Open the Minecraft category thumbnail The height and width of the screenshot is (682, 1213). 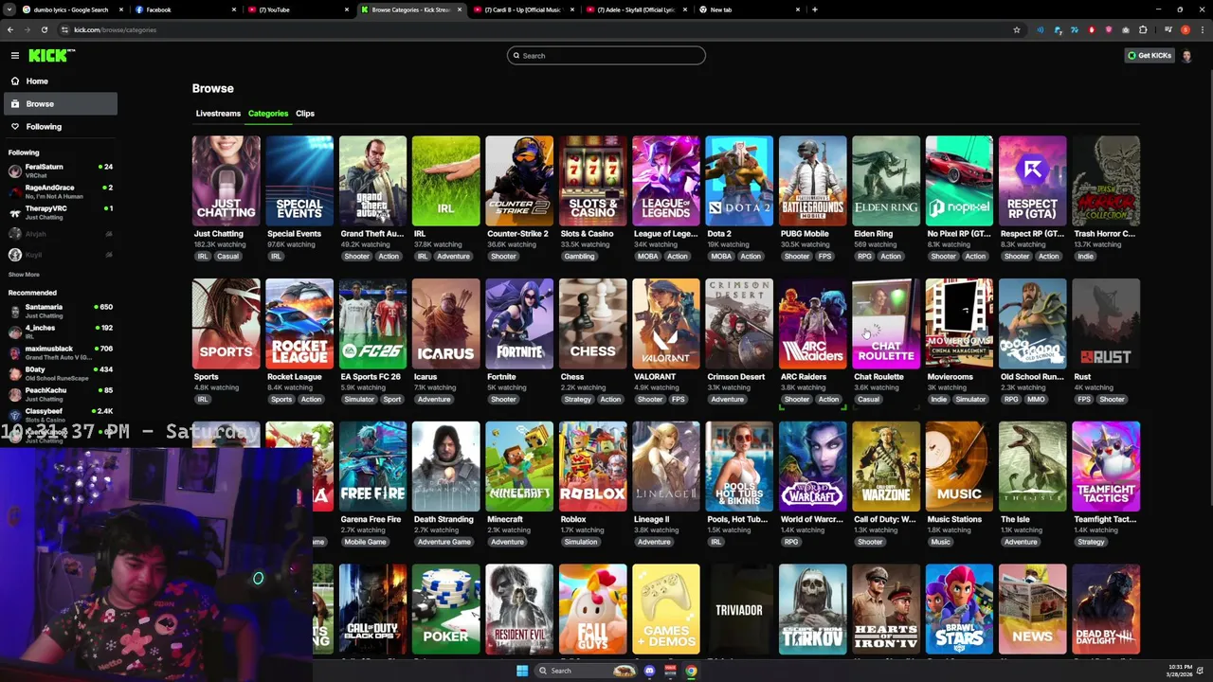click(519, 467)
